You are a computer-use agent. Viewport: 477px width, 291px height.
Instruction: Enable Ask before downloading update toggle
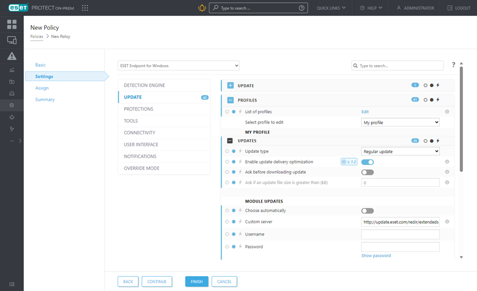point(367,172)
